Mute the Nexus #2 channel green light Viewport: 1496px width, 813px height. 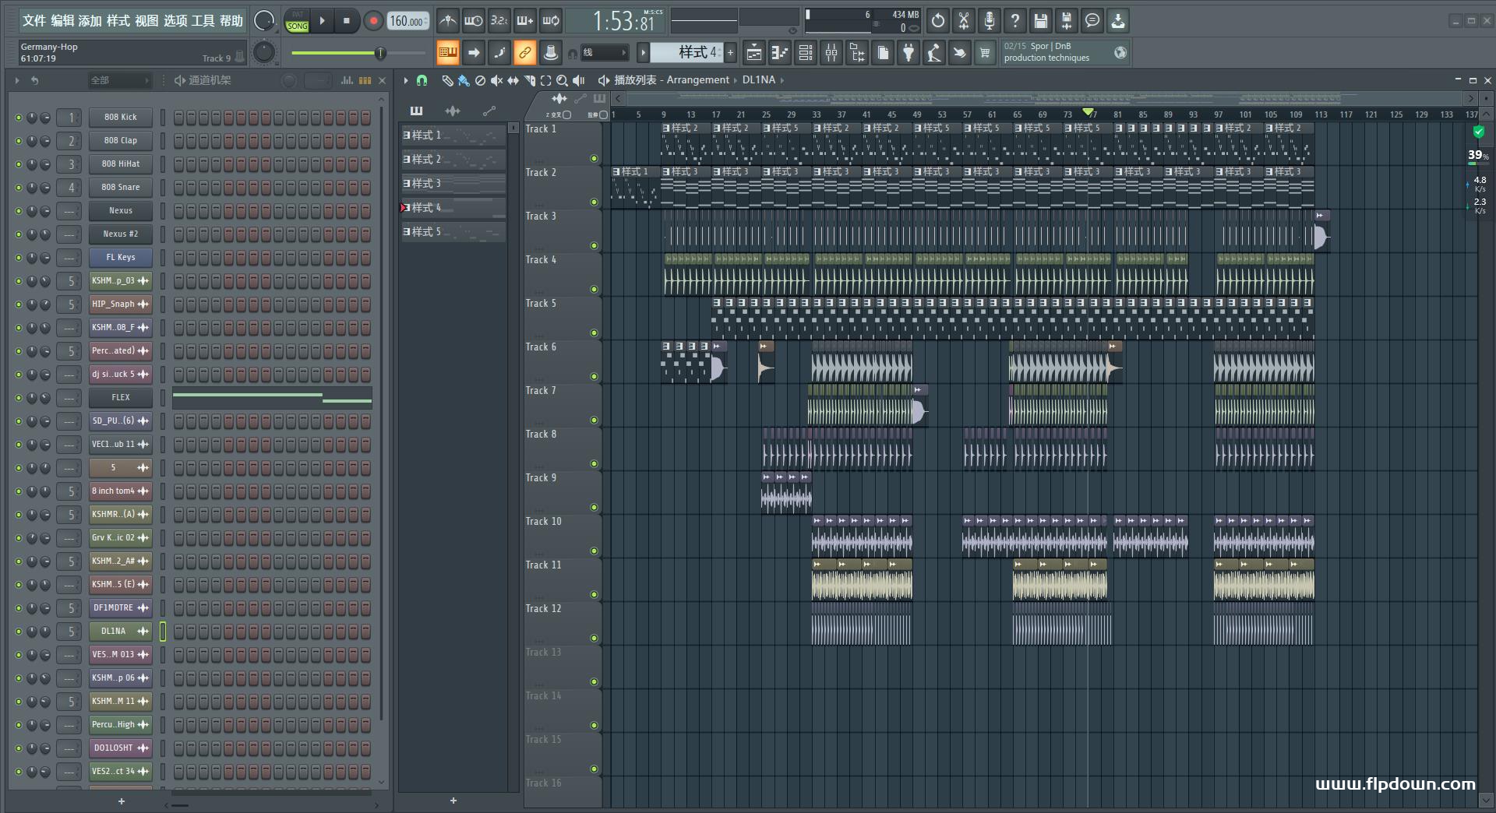click(19, 234)
